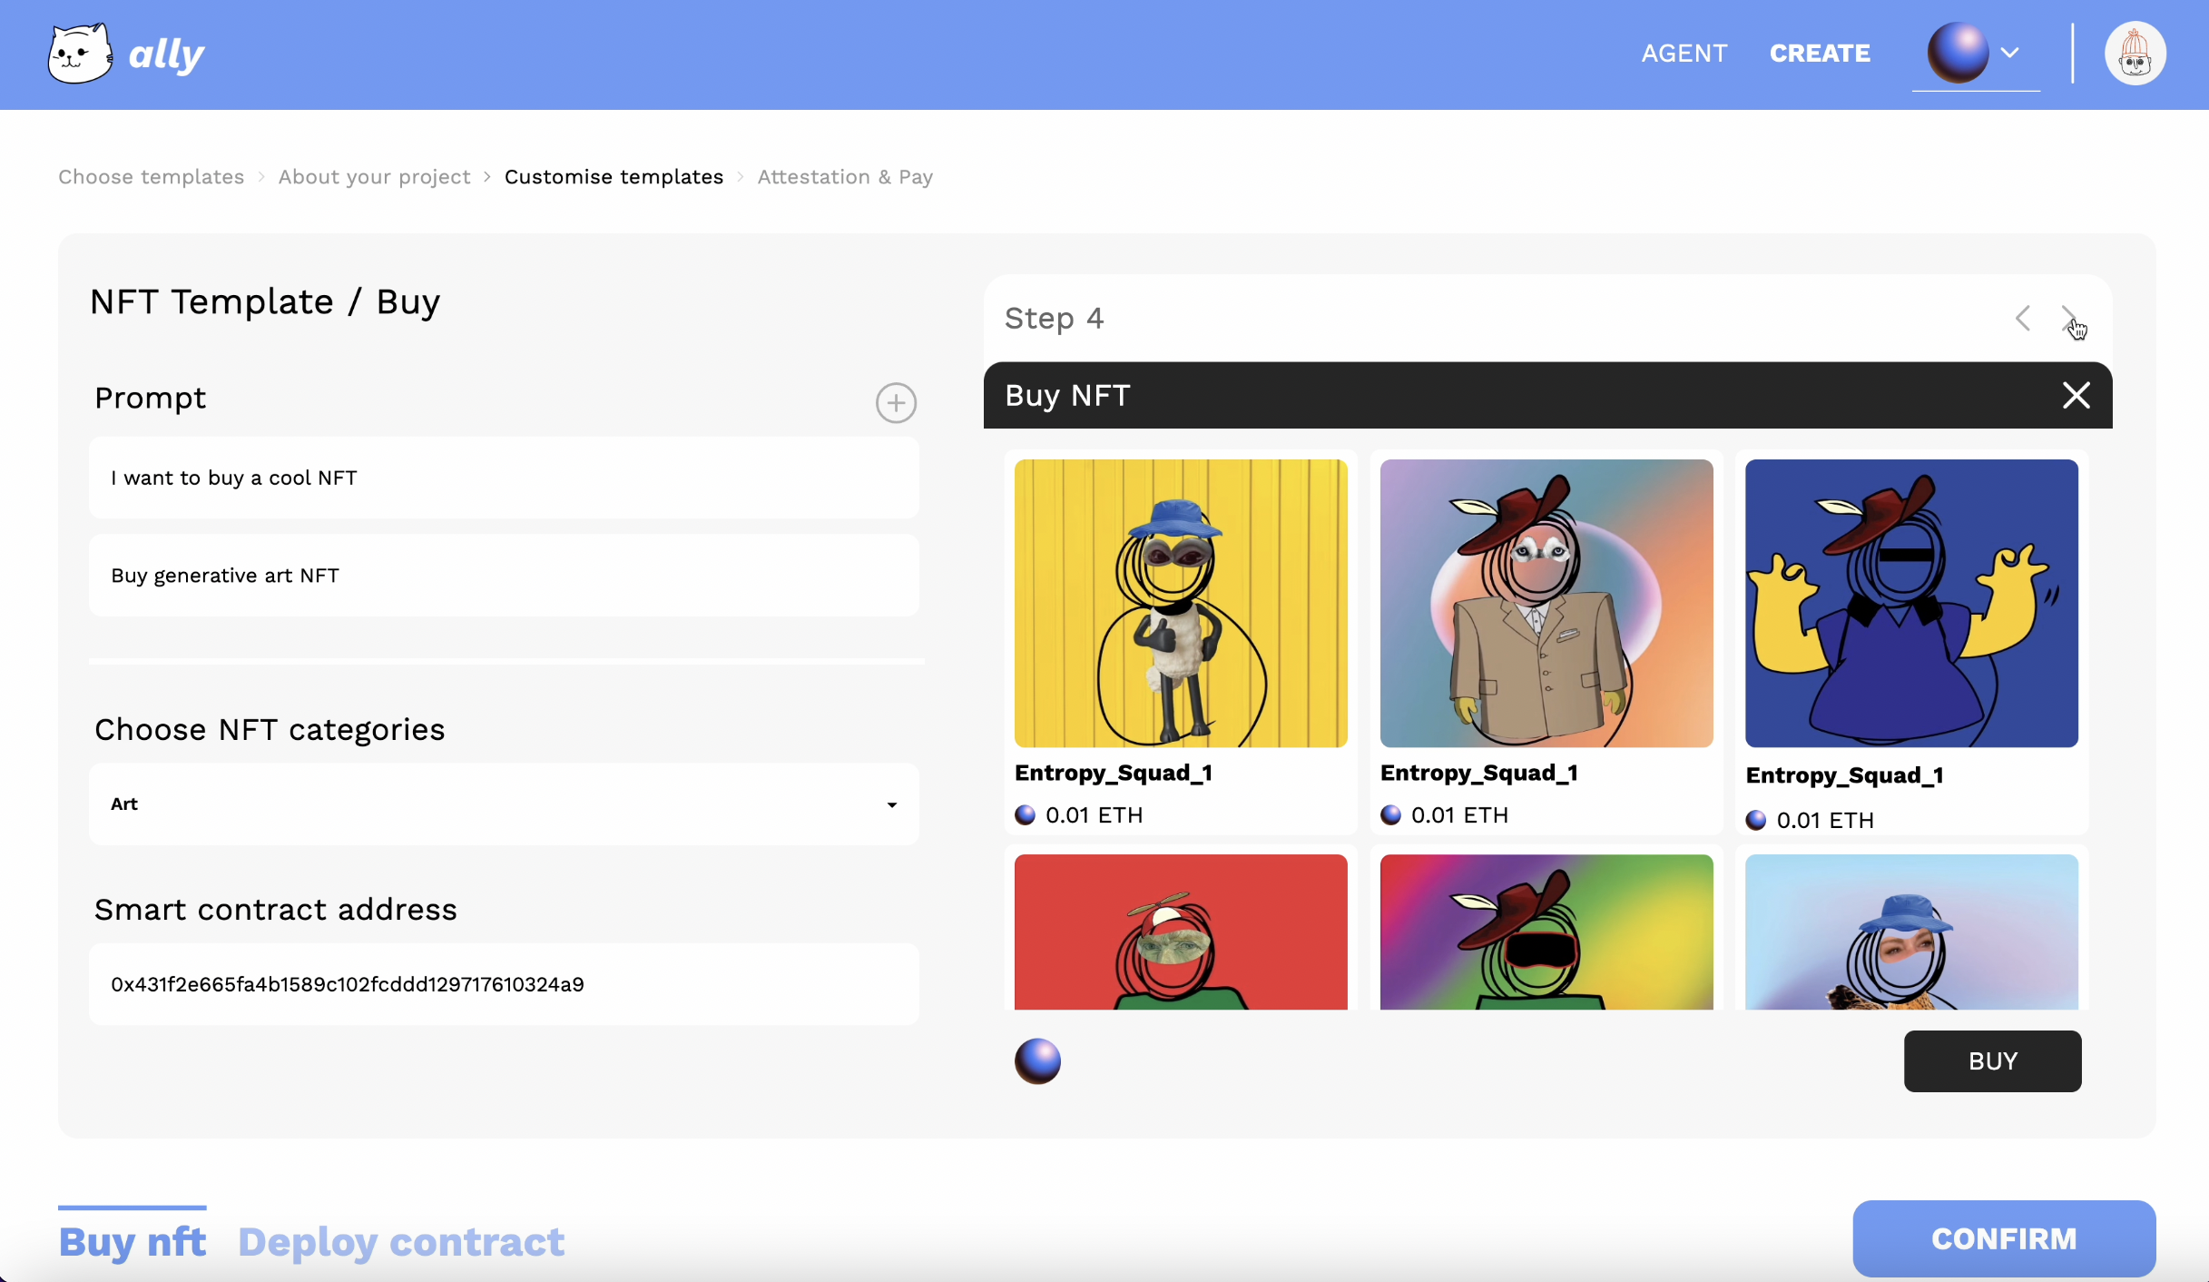Viewport: 2209px width, 1282px height.
Task: Click the plus icon next to Prompt
Action: (x=896, y=401)
